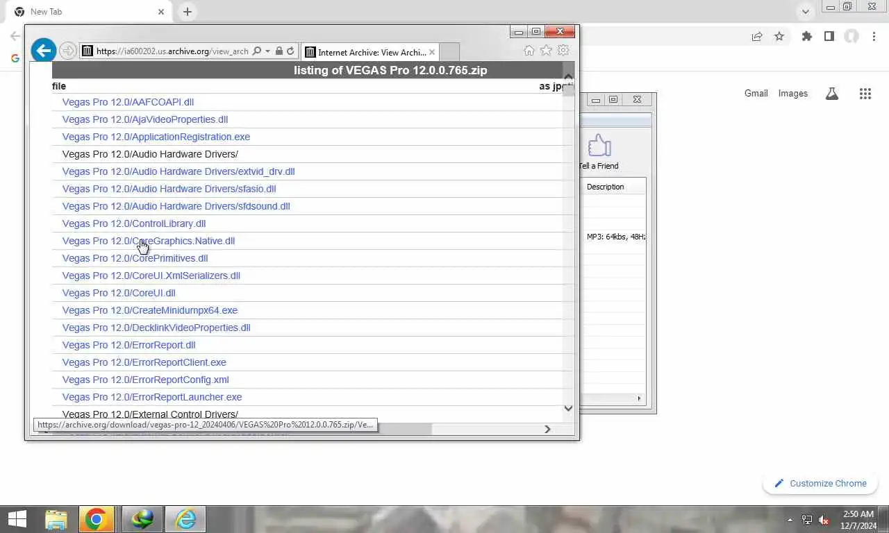Image resolution: width=889 pixels, height=533 pixels.
Task: Open the Chrome profile avatar
Action: 851,37
